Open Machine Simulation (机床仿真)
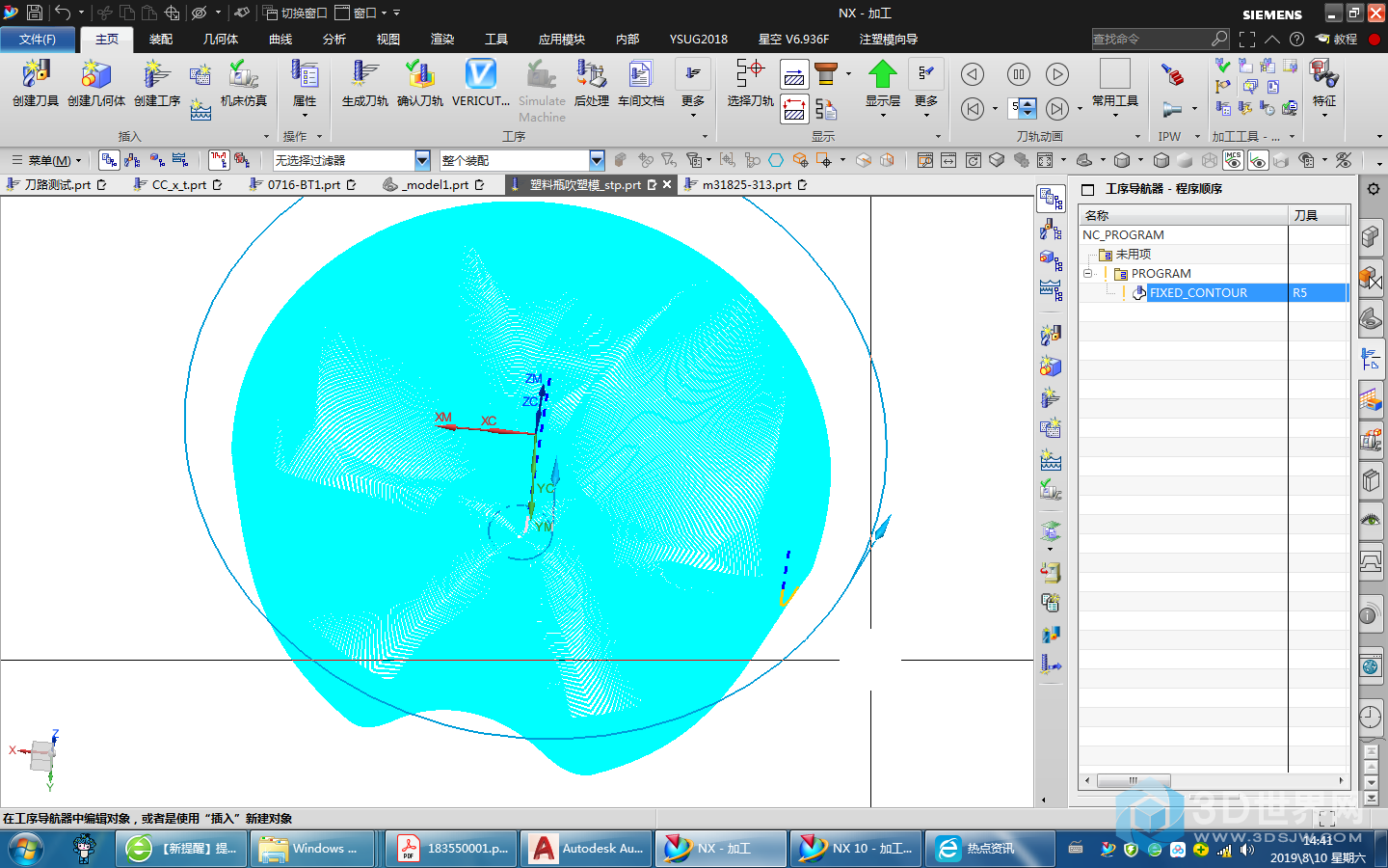This screenshot has width=1388, height=868. pyautogui.click(x=243, y=74)
